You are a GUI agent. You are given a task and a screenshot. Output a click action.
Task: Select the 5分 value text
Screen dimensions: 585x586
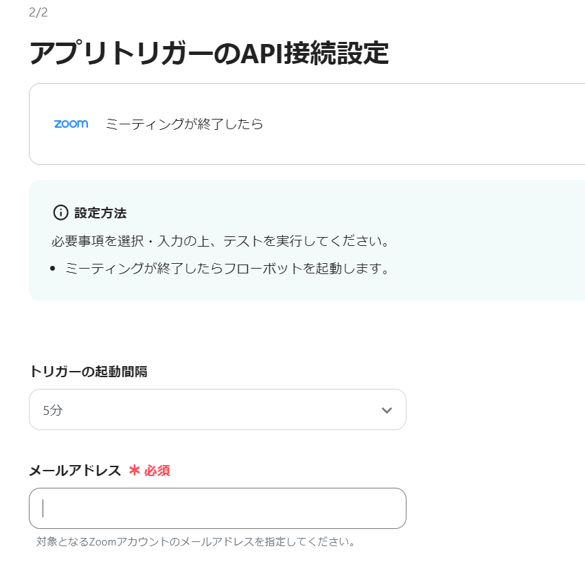coord(53,410)
